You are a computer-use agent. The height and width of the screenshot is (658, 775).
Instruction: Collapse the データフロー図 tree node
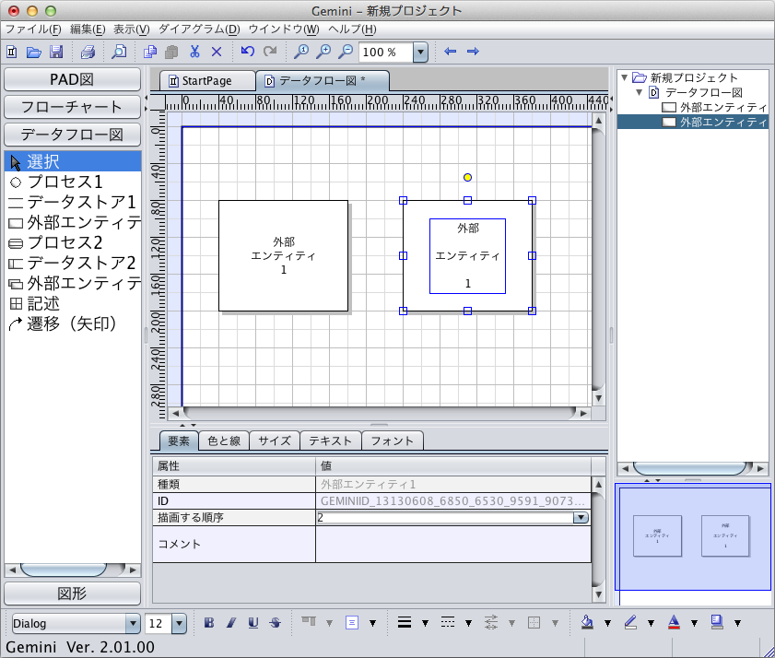click(640, 92)
